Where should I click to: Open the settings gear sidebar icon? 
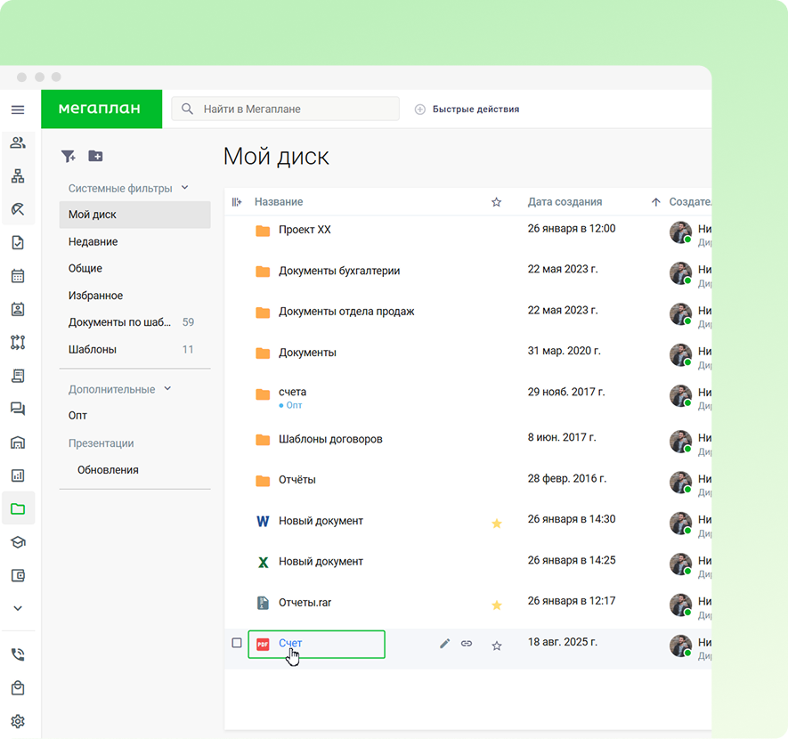pyautogui.click(x=18, y=721)
